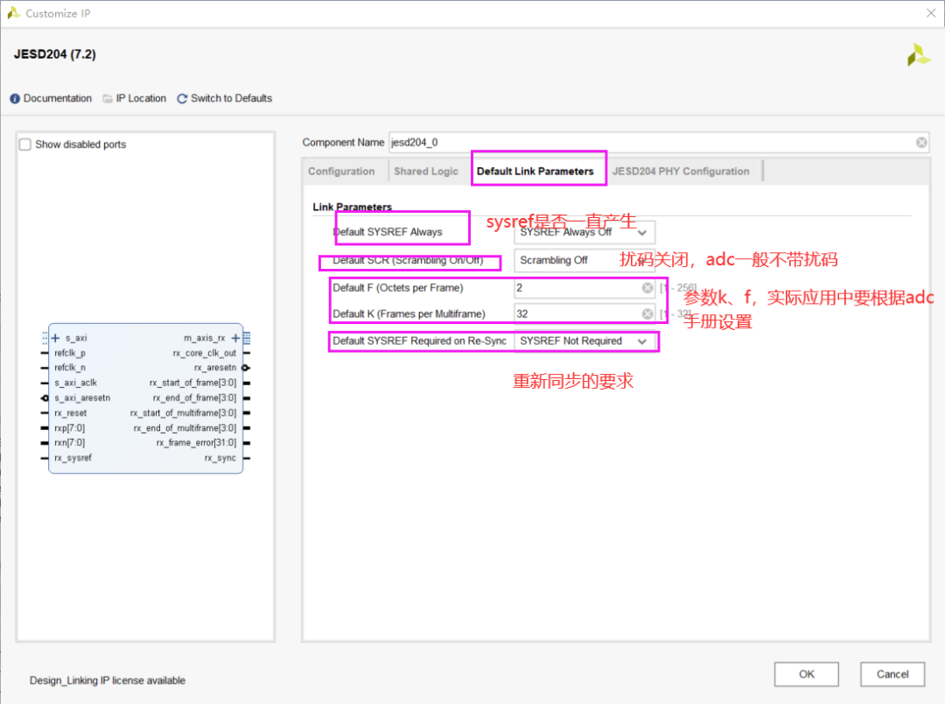Click the s_axi_aresetn port label

coord(82,398)
